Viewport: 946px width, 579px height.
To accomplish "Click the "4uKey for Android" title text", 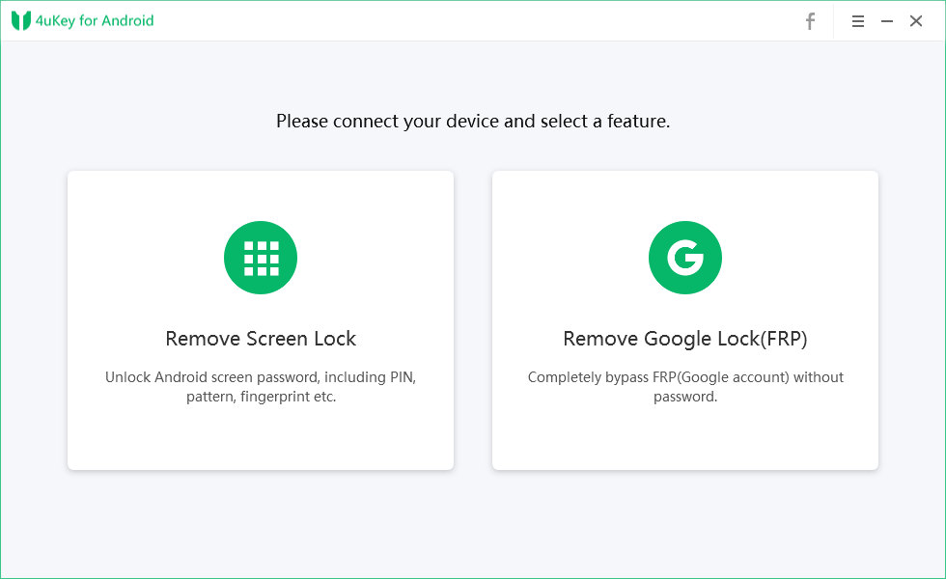I will [95, 20].
